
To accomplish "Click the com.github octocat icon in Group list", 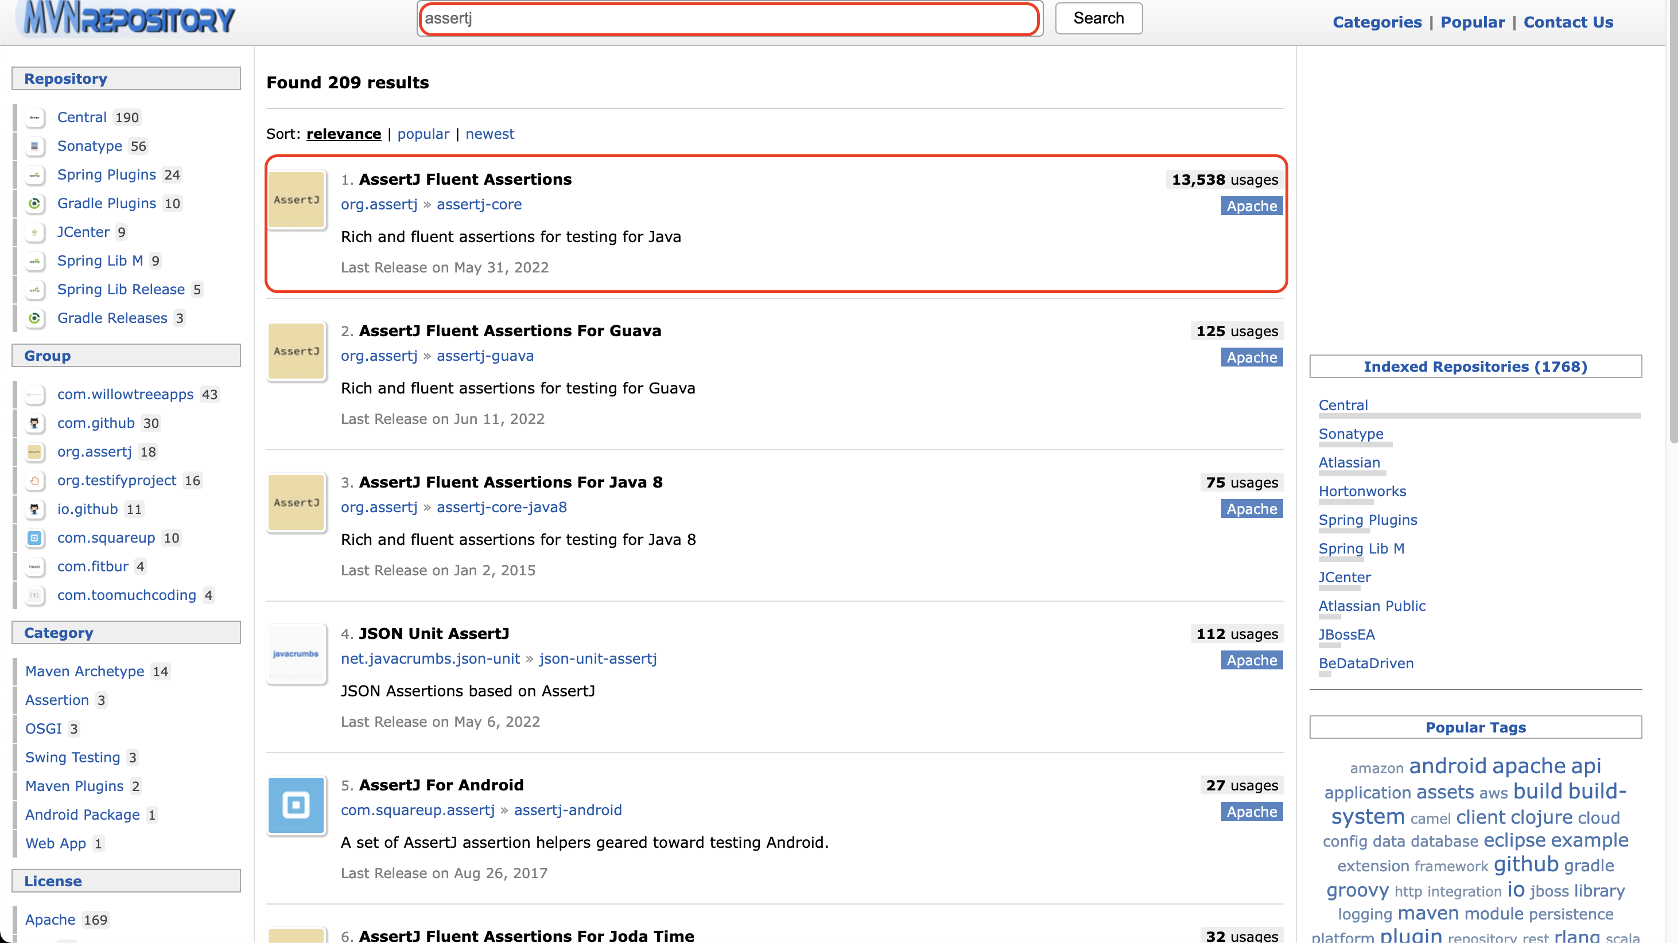I will pyautogui.click(x=34, y=423).
